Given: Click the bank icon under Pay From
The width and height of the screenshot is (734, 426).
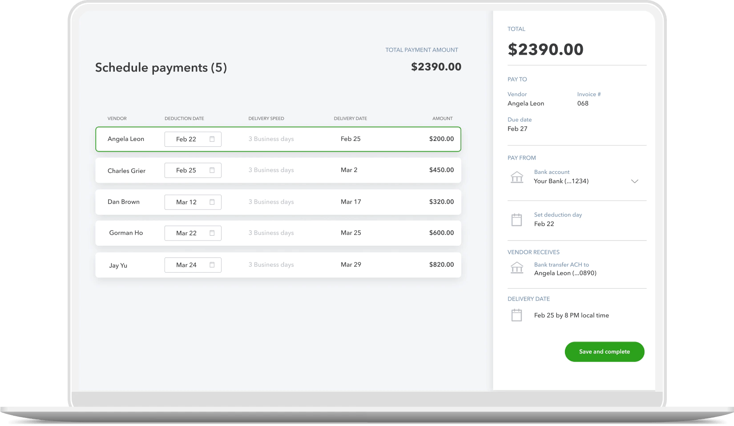Looking at the screenshot, I should [x=517, y=177].
